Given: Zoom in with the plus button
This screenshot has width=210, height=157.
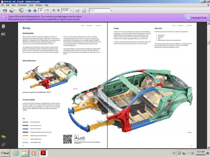Looking at the screenshot, I should [58, 10].
